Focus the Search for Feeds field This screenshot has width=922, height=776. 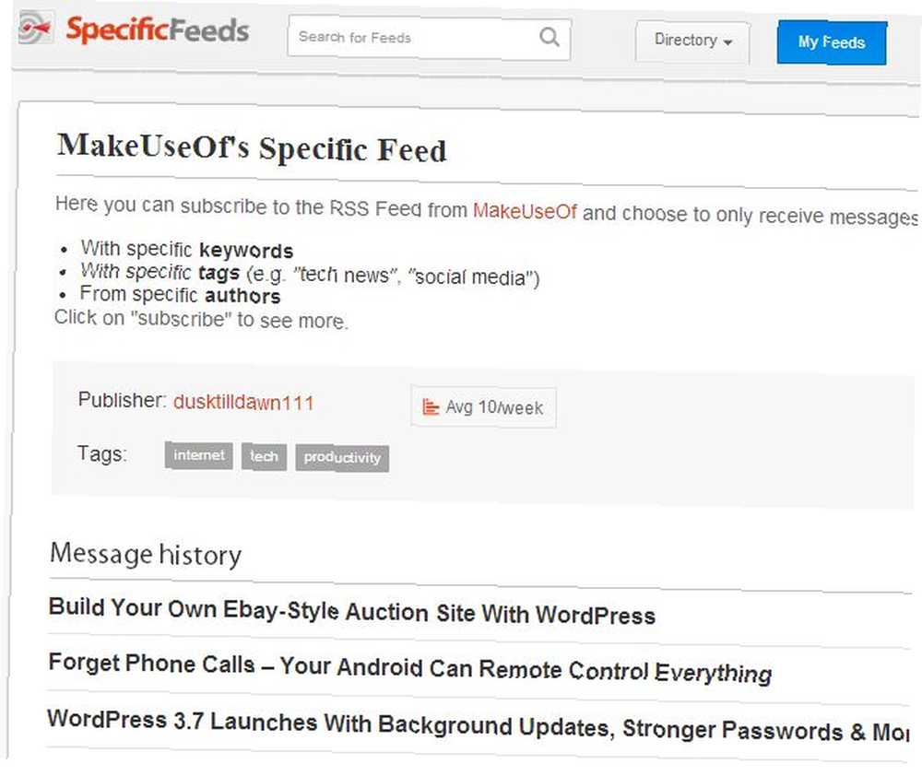click(x=429, y=38)
